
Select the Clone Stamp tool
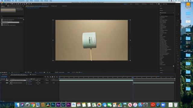[25, 4]
